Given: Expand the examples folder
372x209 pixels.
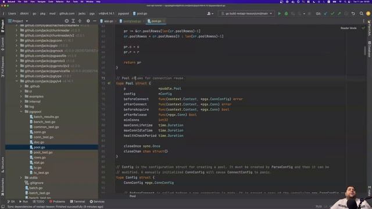Looking at the screenshot, I should tap(21, 96).
